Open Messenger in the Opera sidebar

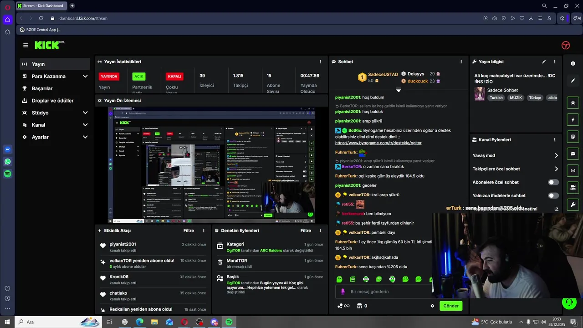pyautogui.click(x=7, y=149)
